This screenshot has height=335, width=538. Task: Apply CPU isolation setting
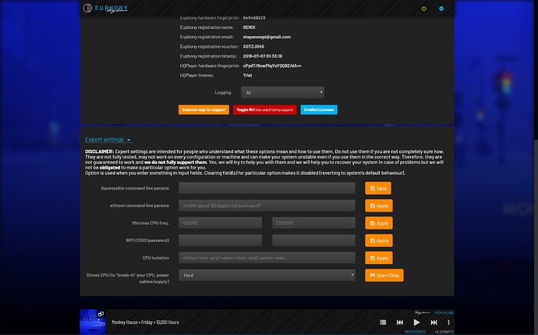[x=379, y=258]
